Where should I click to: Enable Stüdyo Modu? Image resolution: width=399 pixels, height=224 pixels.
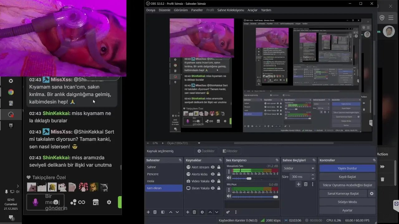tap(347, 202)
